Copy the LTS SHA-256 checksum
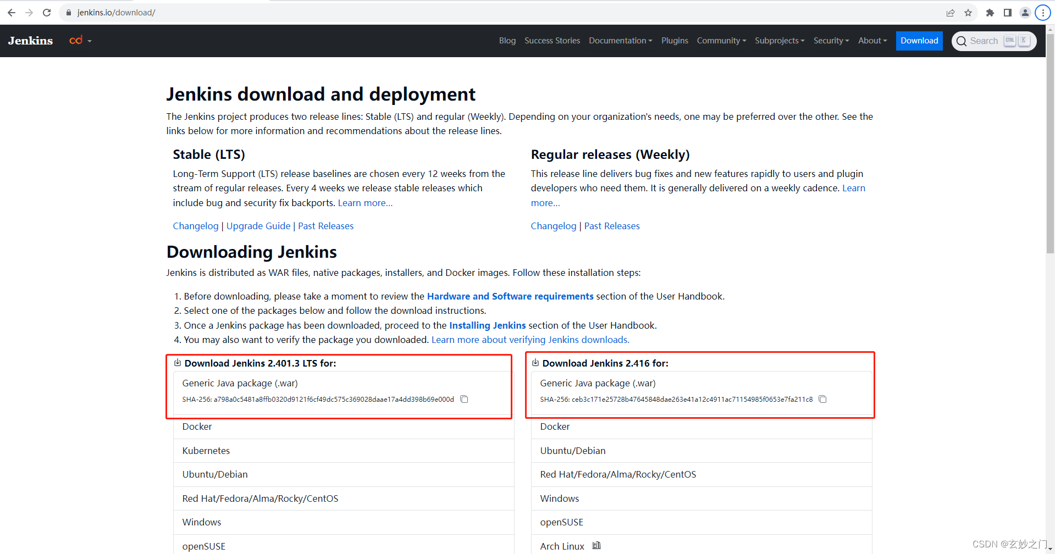Viewport: 1055px width, 554px height. [x=464, y=399]
